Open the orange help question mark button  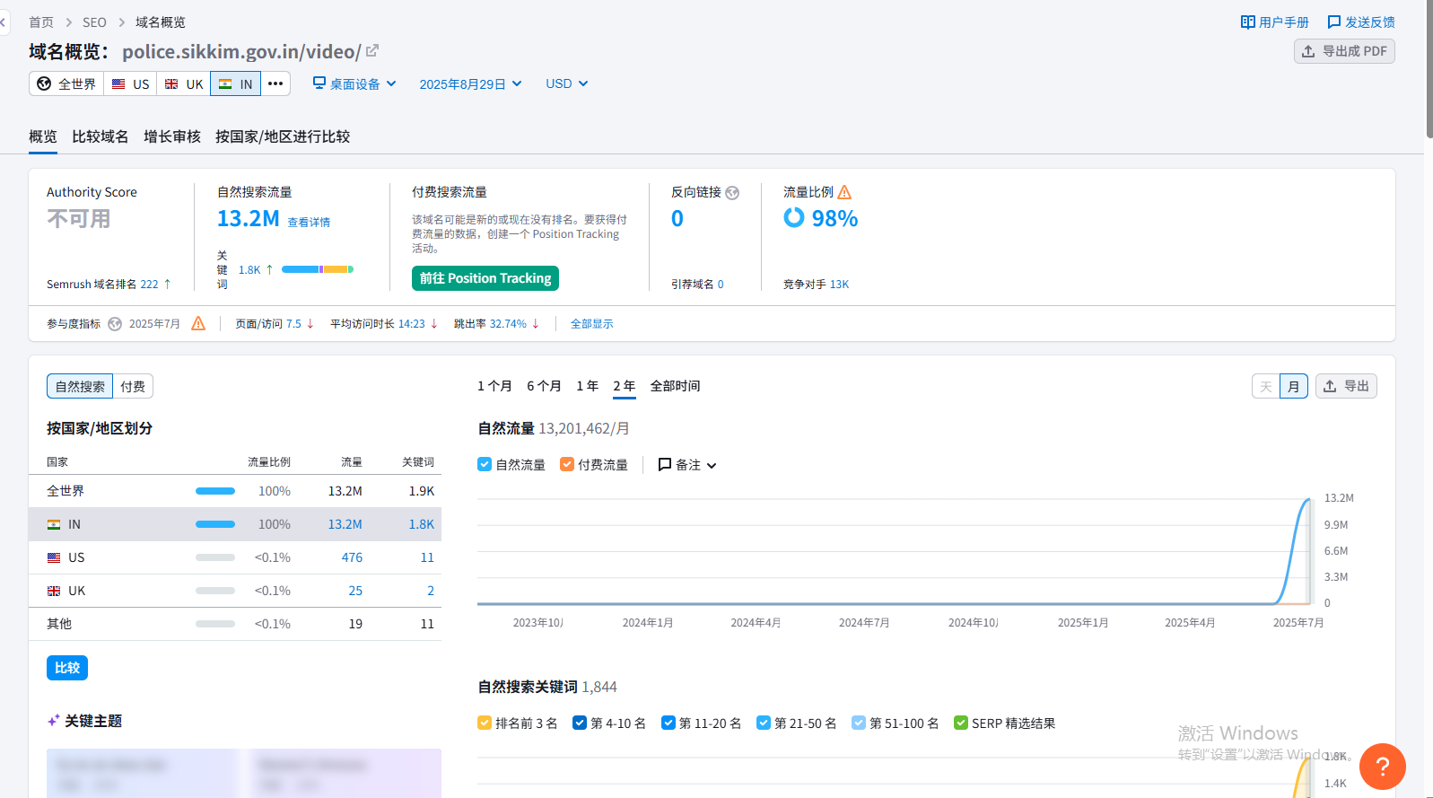click(x=1382, y=766)
